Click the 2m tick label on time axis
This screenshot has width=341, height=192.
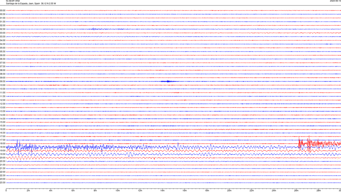point(28,191)
